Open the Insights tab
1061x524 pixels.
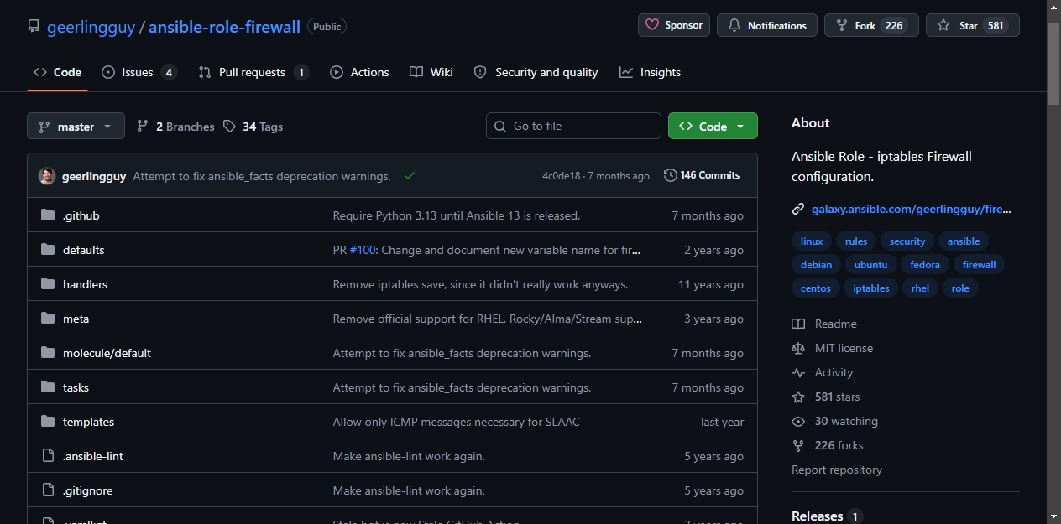pos(650,72)
